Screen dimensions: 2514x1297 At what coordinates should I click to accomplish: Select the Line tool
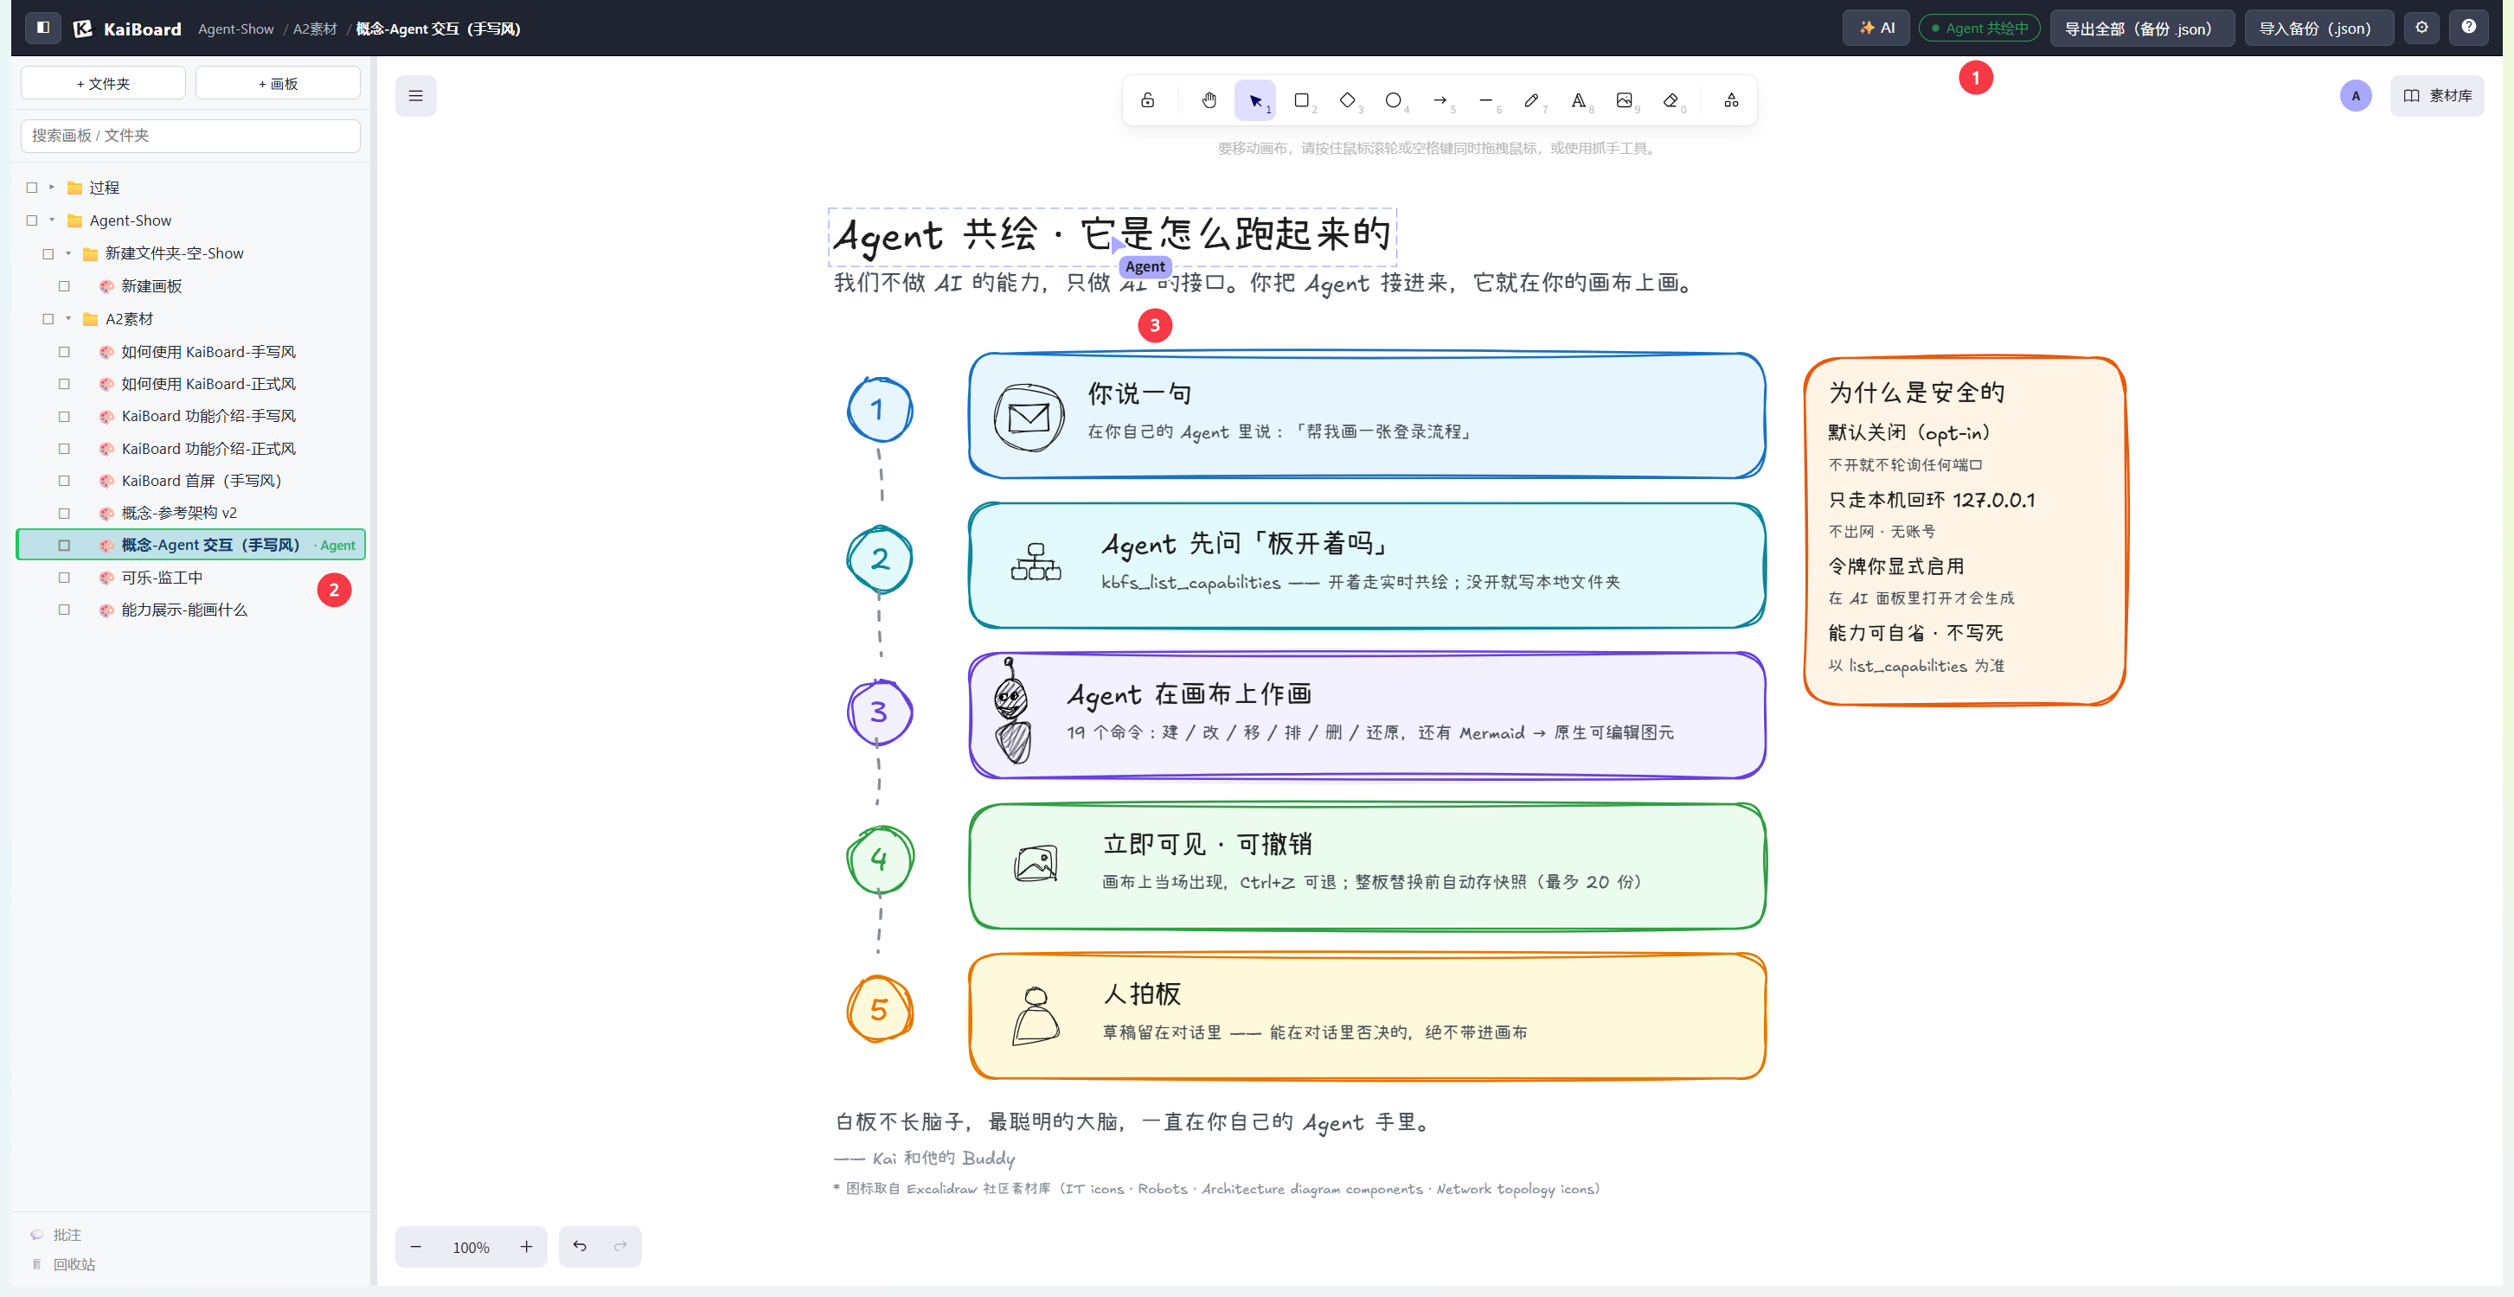[1486, 99]
